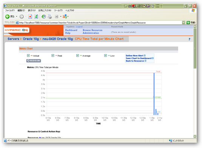Click the JP language indicator in the title bar
This screenshot has height=148, width=202.
pos(125,6)
